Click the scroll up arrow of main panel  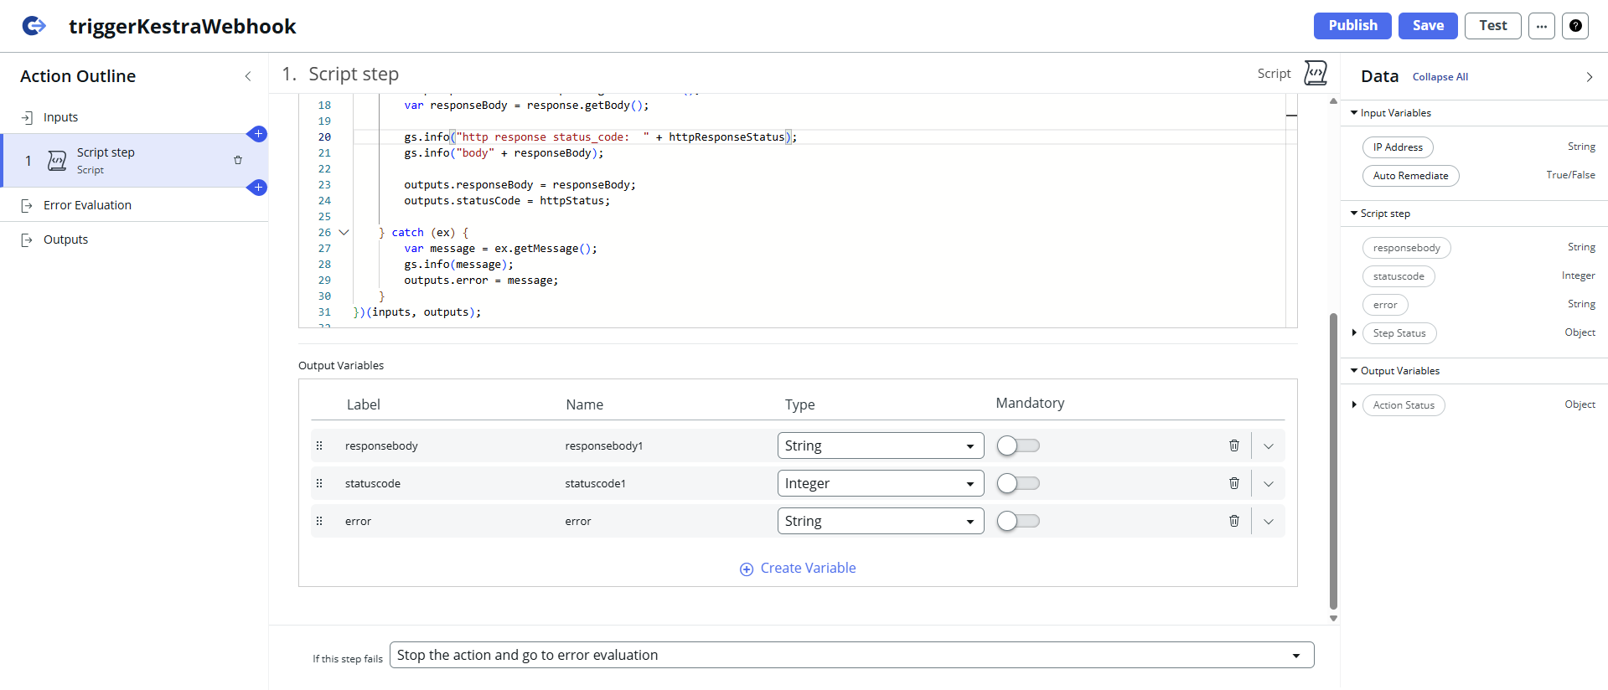point(1333,101)
